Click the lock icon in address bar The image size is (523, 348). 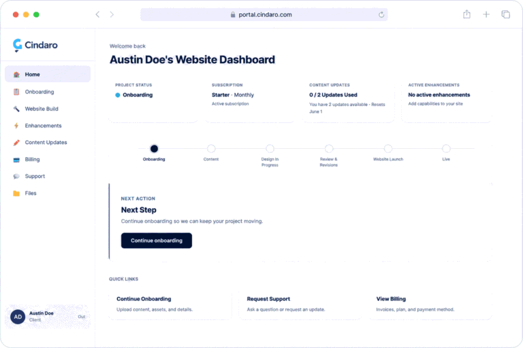(x=233, y=15)
